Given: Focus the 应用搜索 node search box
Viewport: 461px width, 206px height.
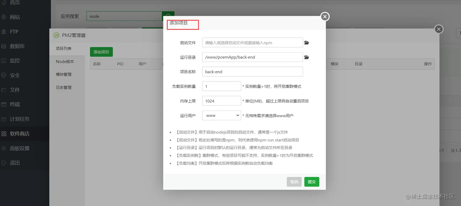Looking at the screenshot, I should pyautogui.click(x=124, y=16).
